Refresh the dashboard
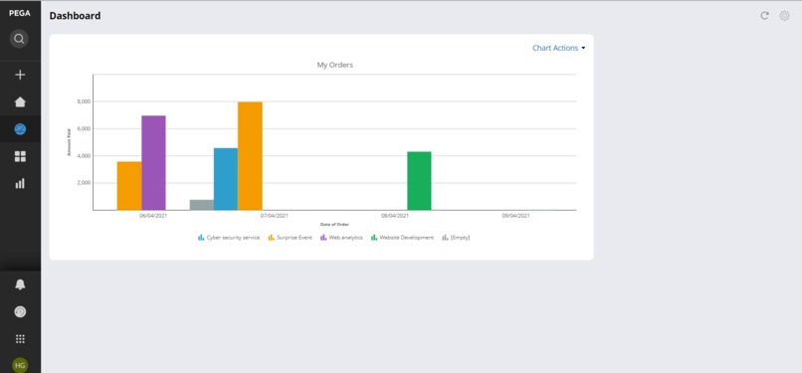This screenshot has width=802, height=373. (x=764, y=15)
